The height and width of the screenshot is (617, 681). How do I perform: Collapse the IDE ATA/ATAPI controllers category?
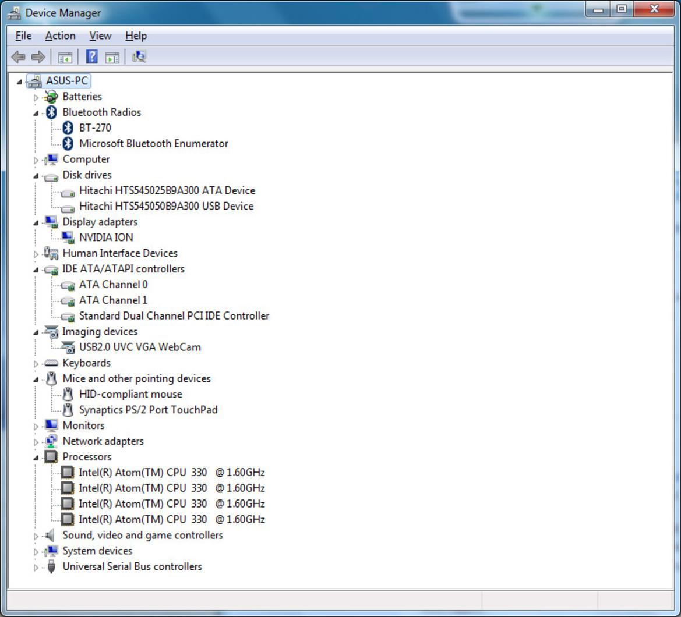(x=36, y=270)
